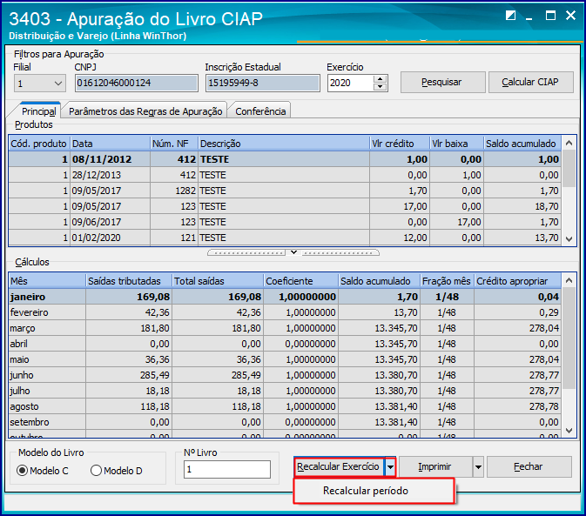The width and height of the screenshot is (586, 516).
Task: Select the row with NF 1282
Action: (285, 191)
